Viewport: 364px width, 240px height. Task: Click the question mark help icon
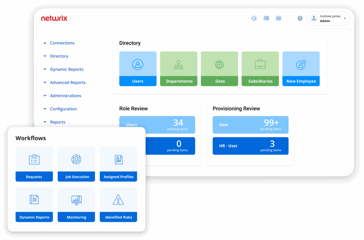(300, 19)
